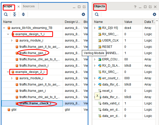This screenshot has height=125, width=159.
Task: Click the USER_CLK signal icon
Action: (100, 40)
